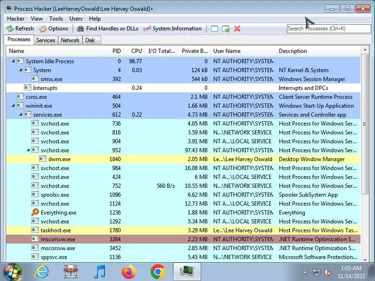
Task: Open Find Handles or DLLs
Action: pyautogui.click(x=108, y=29)
